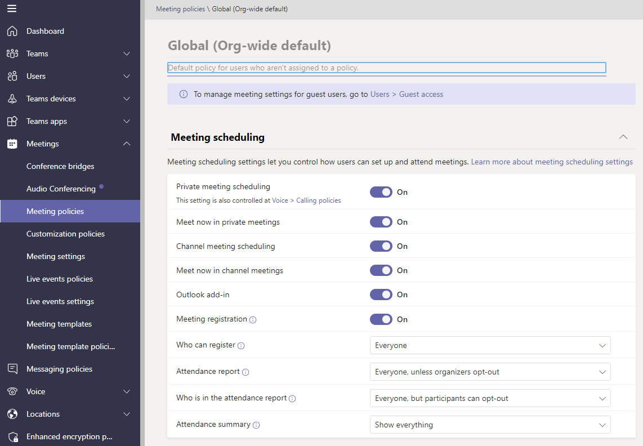The image size is (643, 446).
Task: Open the Attendance report dropdown
Action: 490,372
